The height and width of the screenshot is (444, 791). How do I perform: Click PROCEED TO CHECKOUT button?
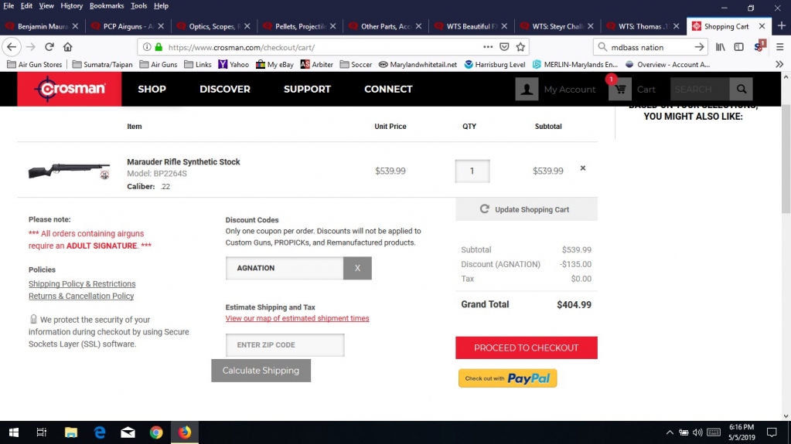(x=526, y=347)
